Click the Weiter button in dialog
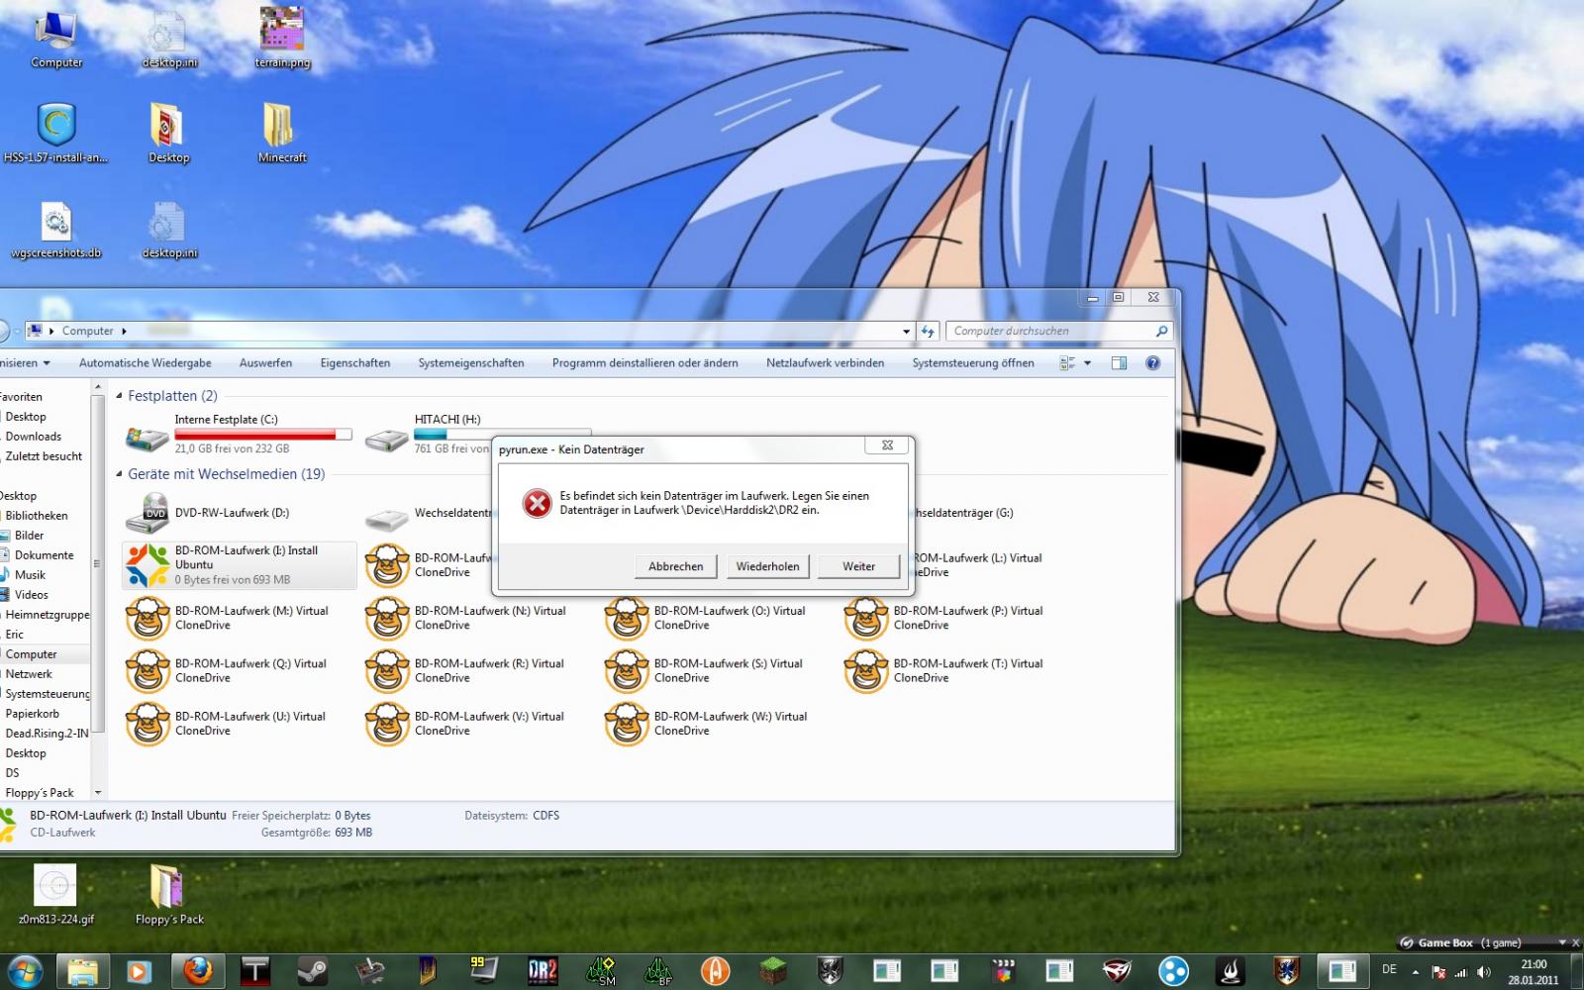This screenshot has width=1584, height=990. pos(858,566)
